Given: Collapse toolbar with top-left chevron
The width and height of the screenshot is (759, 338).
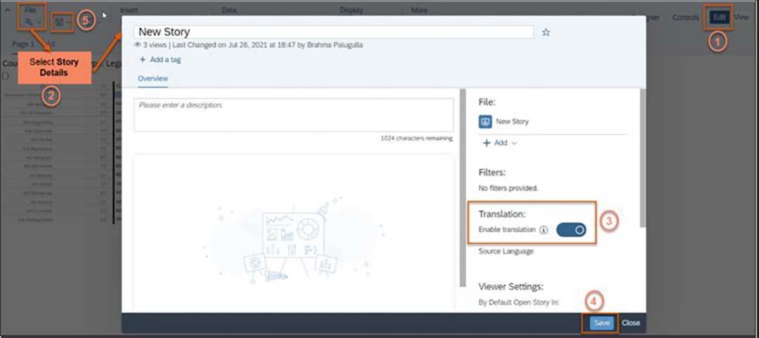Looking at the screenshot, I should click(8, 11).
